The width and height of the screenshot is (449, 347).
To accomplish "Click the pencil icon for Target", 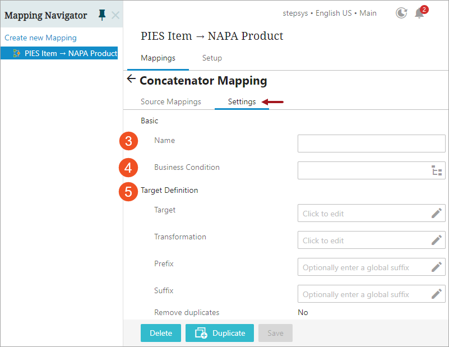I will click(x=437, y=213).
